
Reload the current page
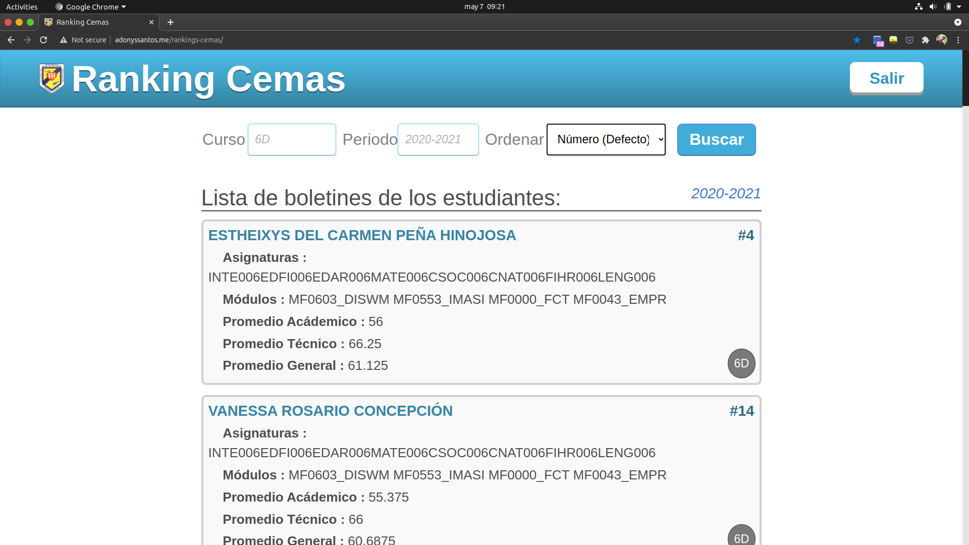pyautogui.click(x=43, y=40)
